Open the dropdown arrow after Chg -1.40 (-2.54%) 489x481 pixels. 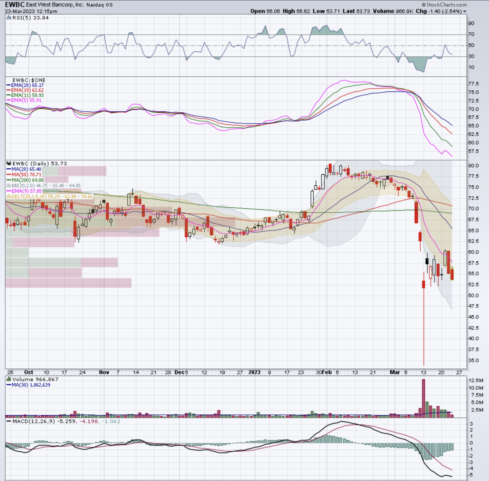click(x=465, y=11)
